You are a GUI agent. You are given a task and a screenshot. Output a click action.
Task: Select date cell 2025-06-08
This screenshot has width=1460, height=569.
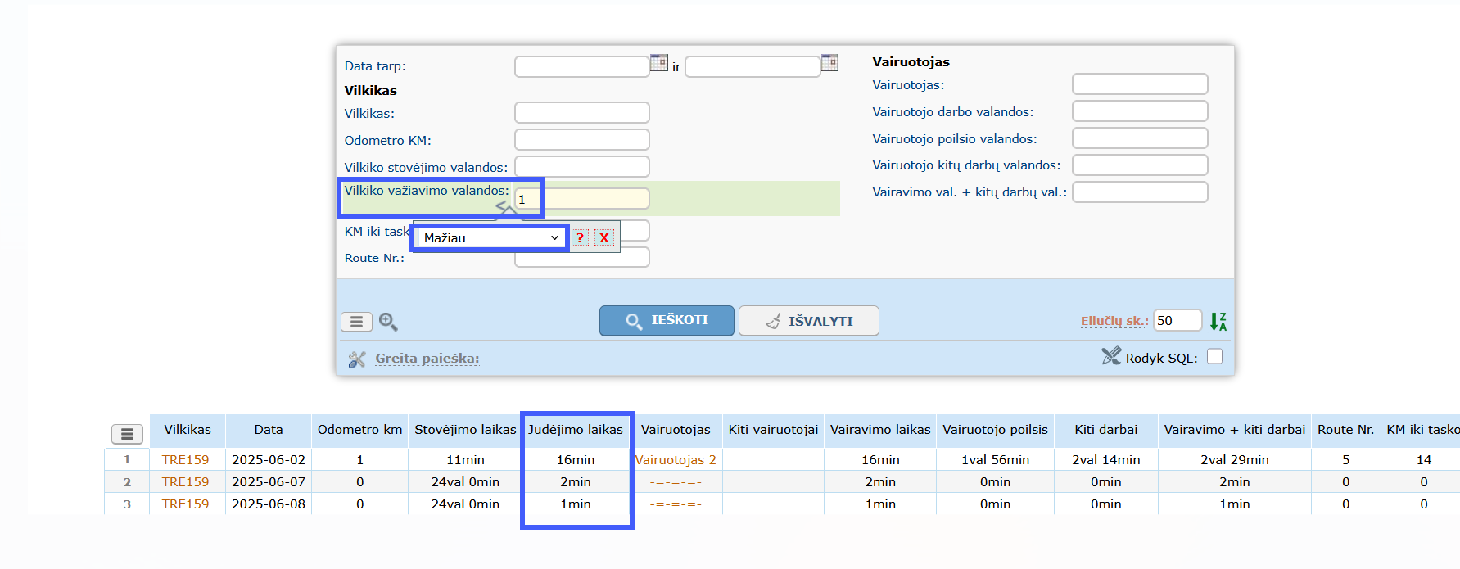(x=269, y=504)
